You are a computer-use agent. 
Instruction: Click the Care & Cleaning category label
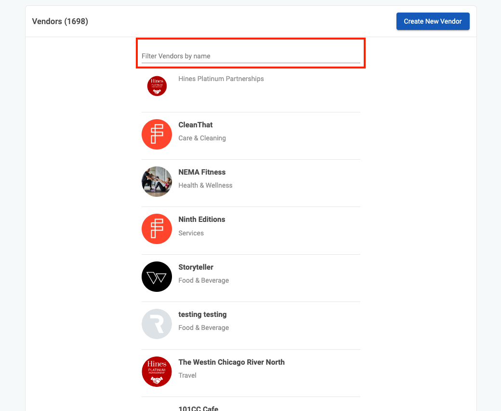[202, 138]
